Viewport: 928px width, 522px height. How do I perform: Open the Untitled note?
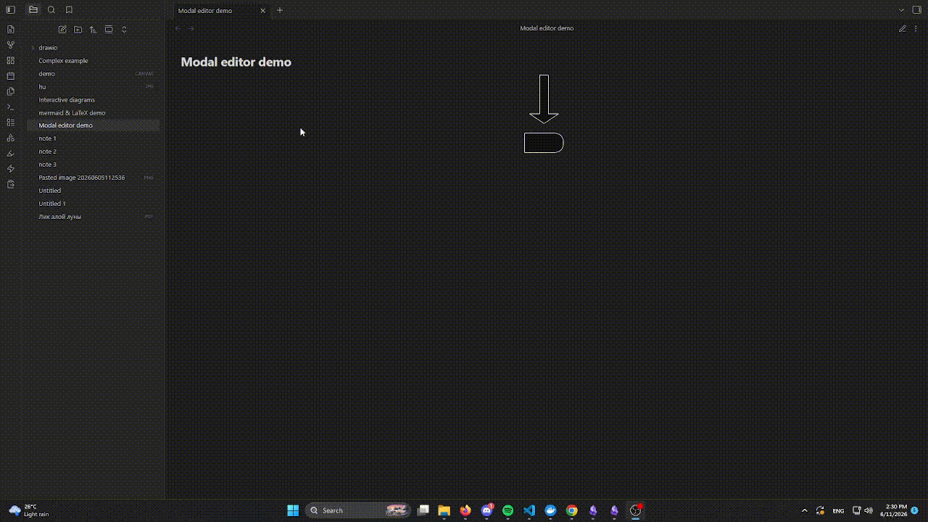tap(93, 191)
